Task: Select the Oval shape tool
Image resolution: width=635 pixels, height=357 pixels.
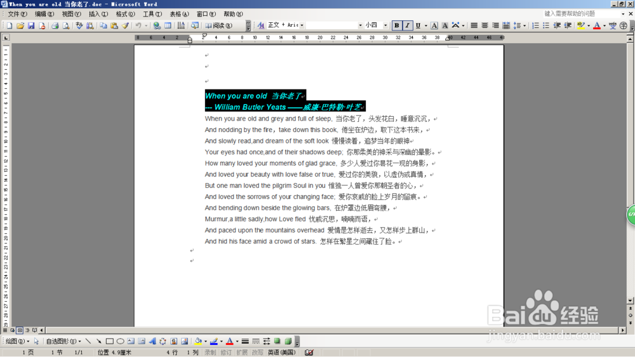Action: point(120,341)
